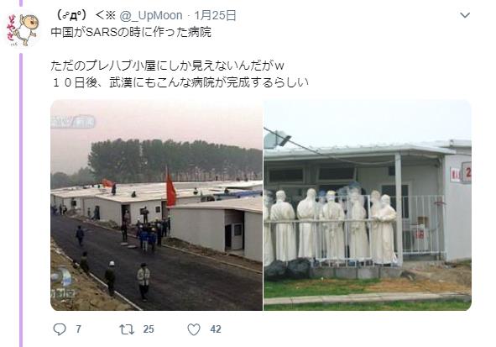Viewport: 496px width, 347px height.
Task: Click the purple thread line below avatar
Action: coord(21,199)
